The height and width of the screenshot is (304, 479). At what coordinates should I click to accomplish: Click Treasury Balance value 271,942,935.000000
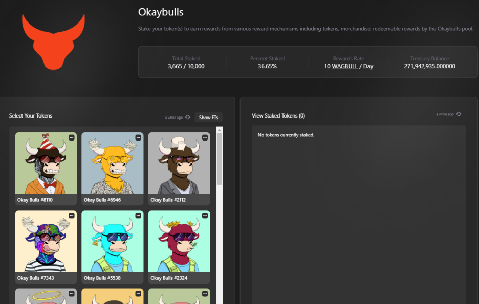point(429,66)
